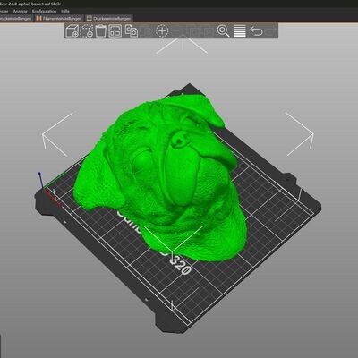The height and width of the screenshot is (358, 358).
Task: Undo the last action with arrow icon
Action: pos(256,31)
